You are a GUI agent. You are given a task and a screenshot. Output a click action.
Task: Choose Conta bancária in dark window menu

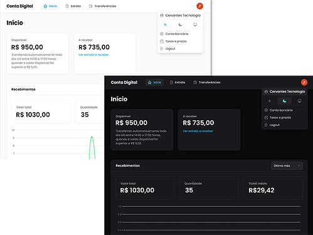tap(285, 110)
